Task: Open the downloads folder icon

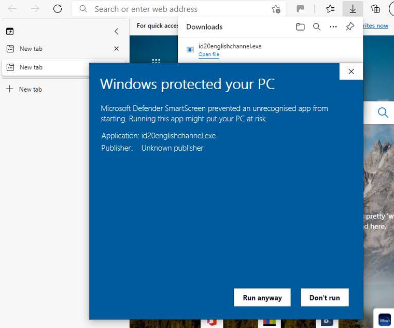Action: tap(300, 26)
